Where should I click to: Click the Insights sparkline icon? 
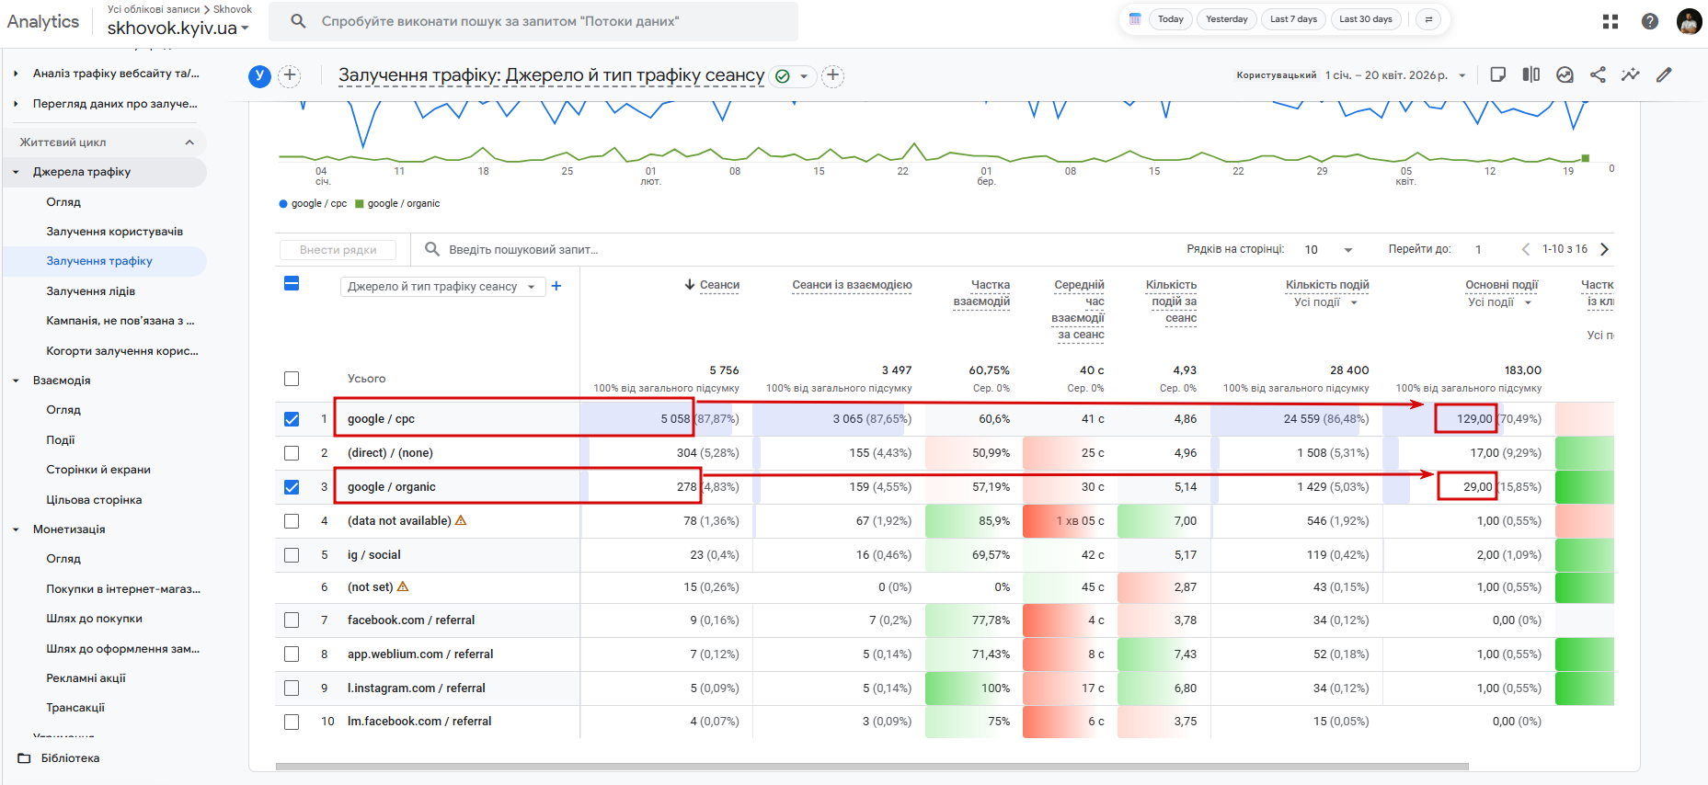coord(1631,75)
